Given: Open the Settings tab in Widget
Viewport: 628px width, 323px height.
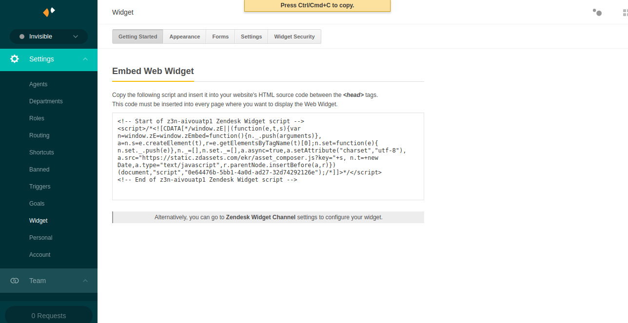Looking at the screenshot, I should click(252, 37).
